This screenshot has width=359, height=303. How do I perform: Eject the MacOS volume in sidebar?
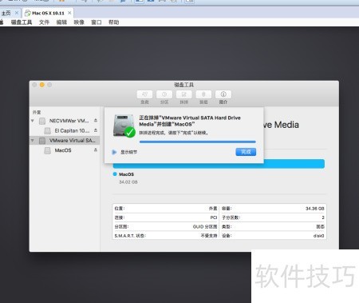coord(96,150)
